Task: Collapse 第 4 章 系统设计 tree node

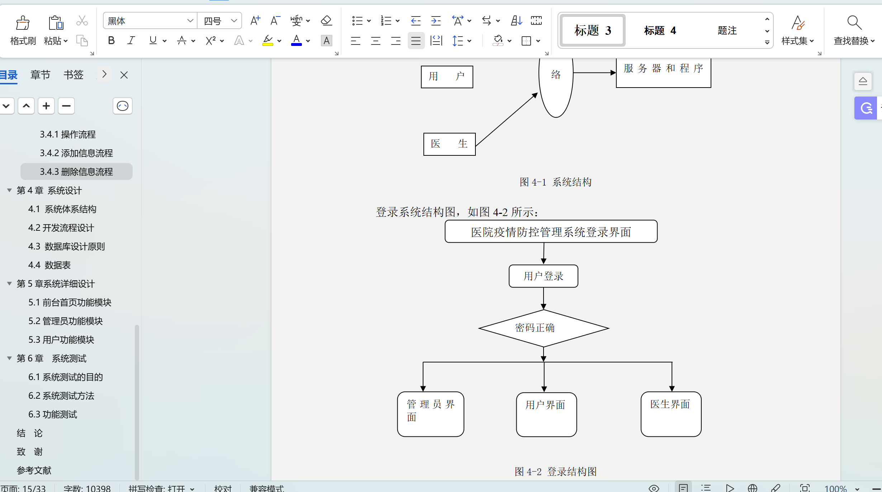Action: (x=9, y=190)
